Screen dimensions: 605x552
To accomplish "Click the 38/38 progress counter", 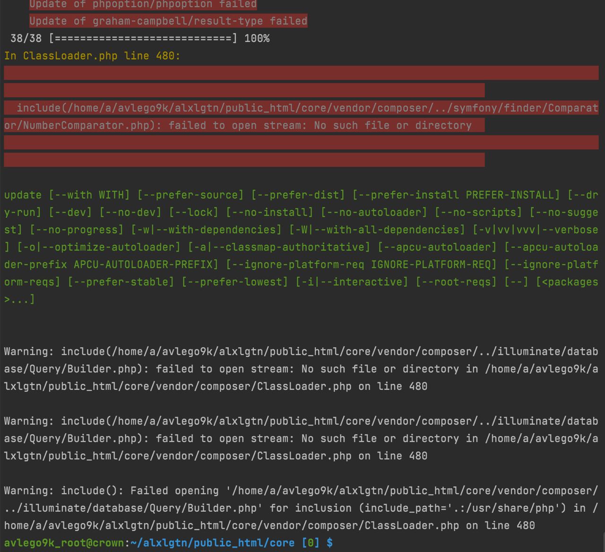I will click(x=26, y=38).
